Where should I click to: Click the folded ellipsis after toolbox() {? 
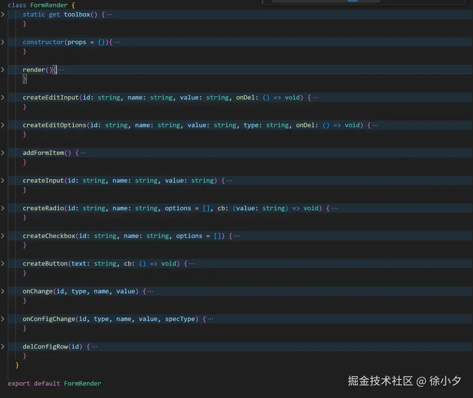[x=109, y=14]
